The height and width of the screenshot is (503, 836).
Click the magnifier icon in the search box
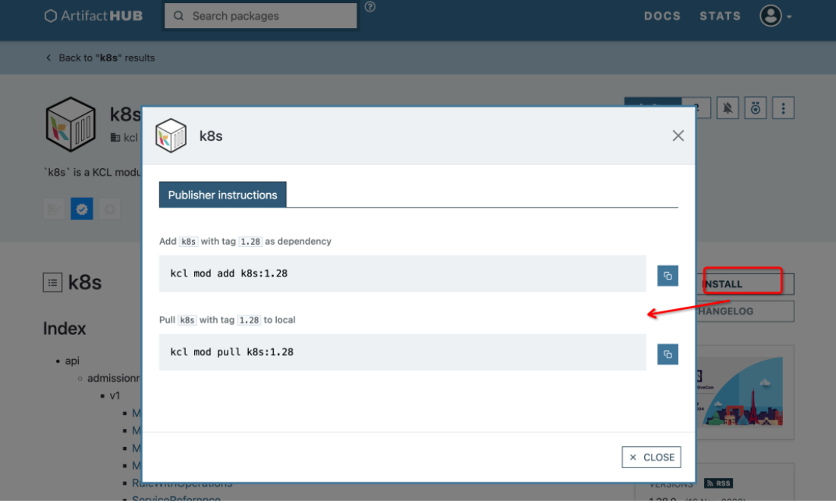point(178,16)
